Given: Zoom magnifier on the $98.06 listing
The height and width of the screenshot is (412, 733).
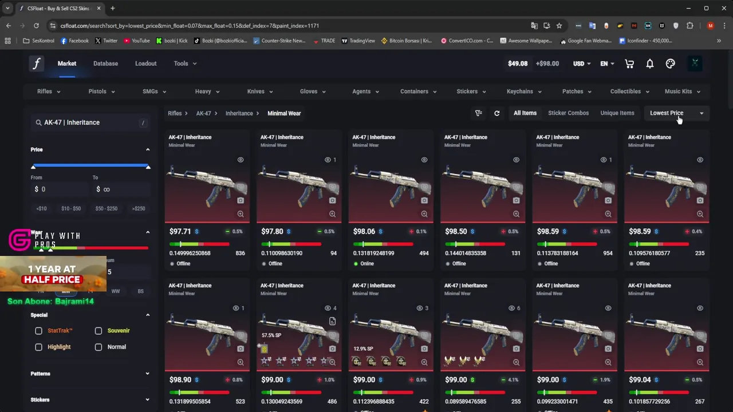Looking at the screenshot, I should tap(424, 214).
